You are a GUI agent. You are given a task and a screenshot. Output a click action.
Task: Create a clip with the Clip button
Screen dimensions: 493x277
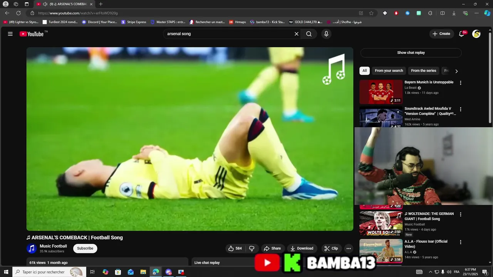point(331,249)
